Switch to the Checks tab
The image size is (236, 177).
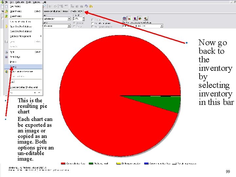pos(76,11)
